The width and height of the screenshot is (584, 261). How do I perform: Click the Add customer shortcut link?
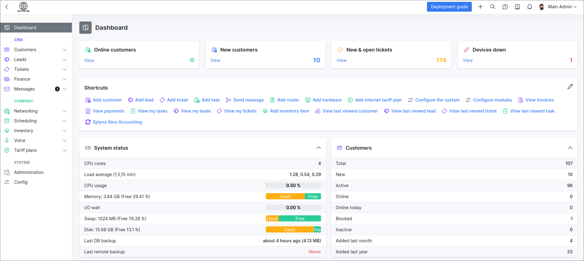[x=107, y=100]
